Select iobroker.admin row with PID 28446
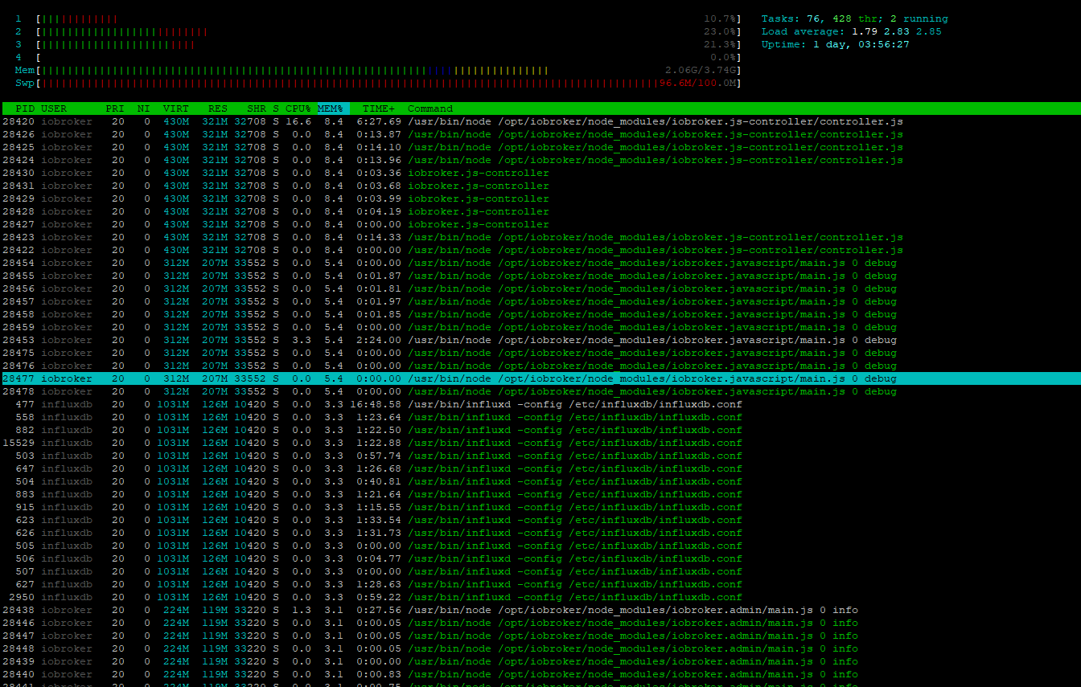The height and width of the screenshot is (687, 1081). (x=540, y=623)
